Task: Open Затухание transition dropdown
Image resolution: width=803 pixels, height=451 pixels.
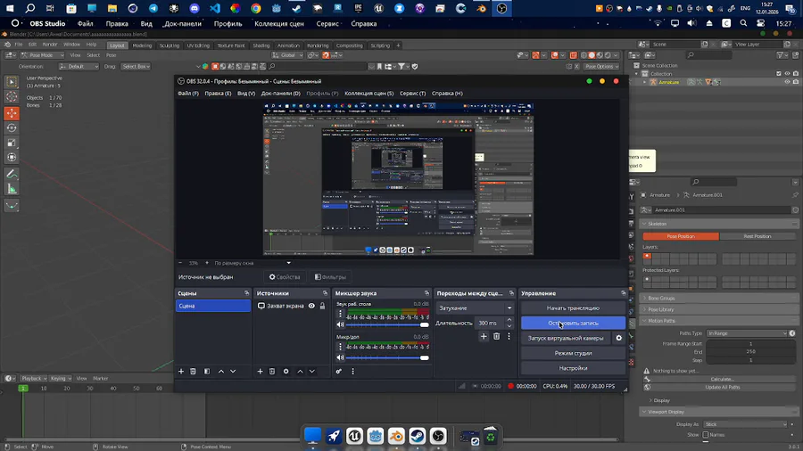Action: (x=475, y=307)
